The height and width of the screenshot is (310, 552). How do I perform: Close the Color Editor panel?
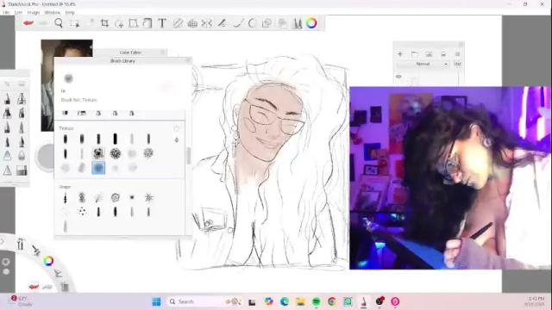pos(163,52)
